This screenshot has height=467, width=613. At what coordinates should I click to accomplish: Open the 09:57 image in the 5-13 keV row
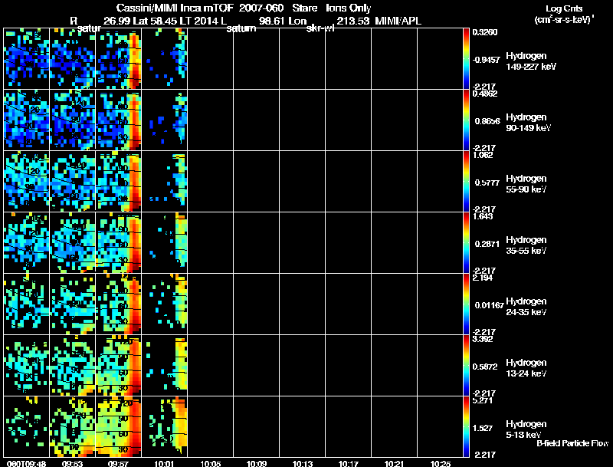[118, 426]
